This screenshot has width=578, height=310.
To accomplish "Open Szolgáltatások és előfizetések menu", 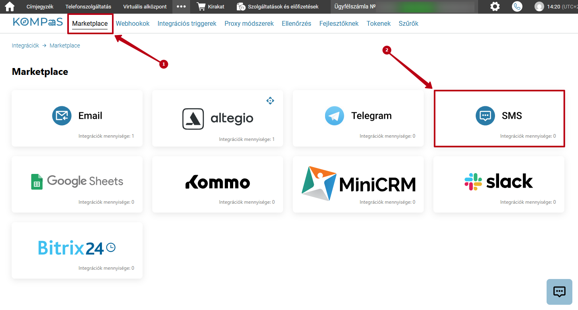I will 283,7.
